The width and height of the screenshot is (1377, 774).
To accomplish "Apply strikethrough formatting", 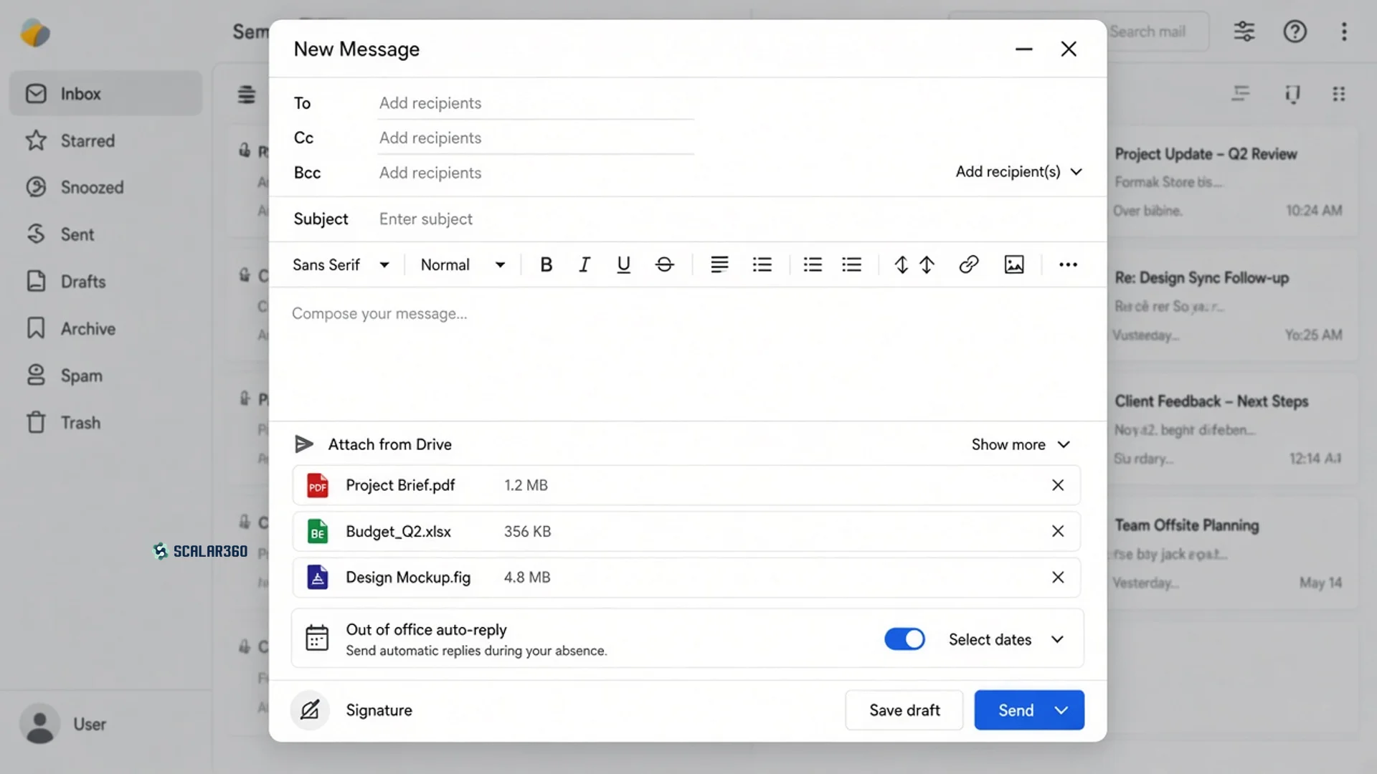I will (665, 264).
